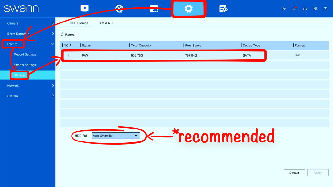Screen dimensions: 333x187
Task: Open the playback film reel icon
Action: click(x=119, y=9)
